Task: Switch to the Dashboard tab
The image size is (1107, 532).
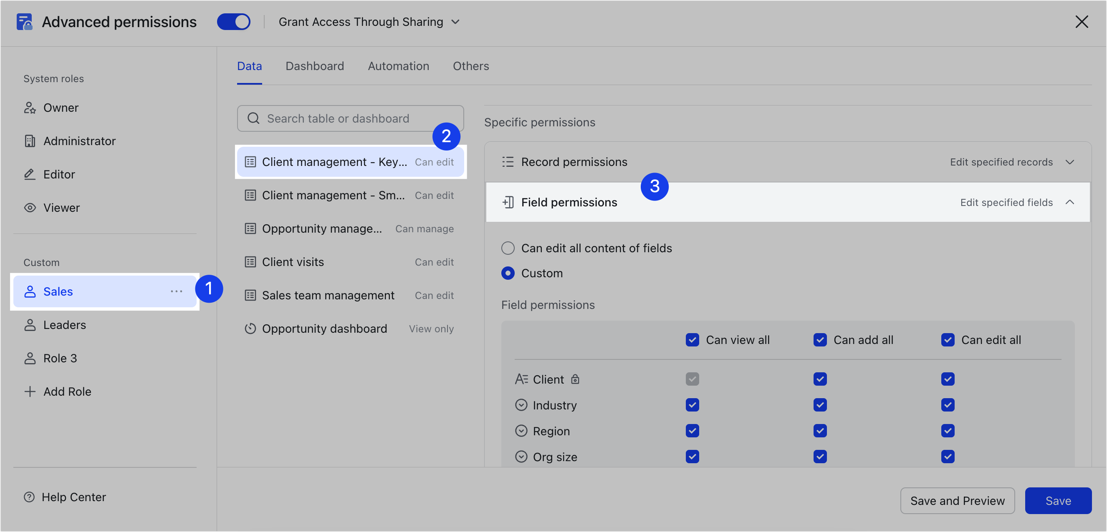Action: coord(315,66)
